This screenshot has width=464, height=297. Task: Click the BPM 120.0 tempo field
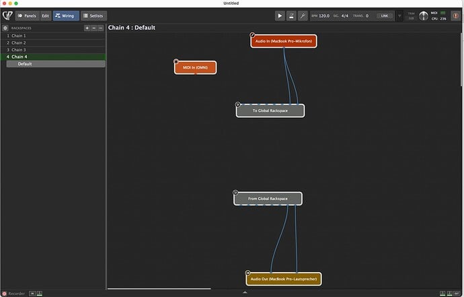(x=324, y=15)
